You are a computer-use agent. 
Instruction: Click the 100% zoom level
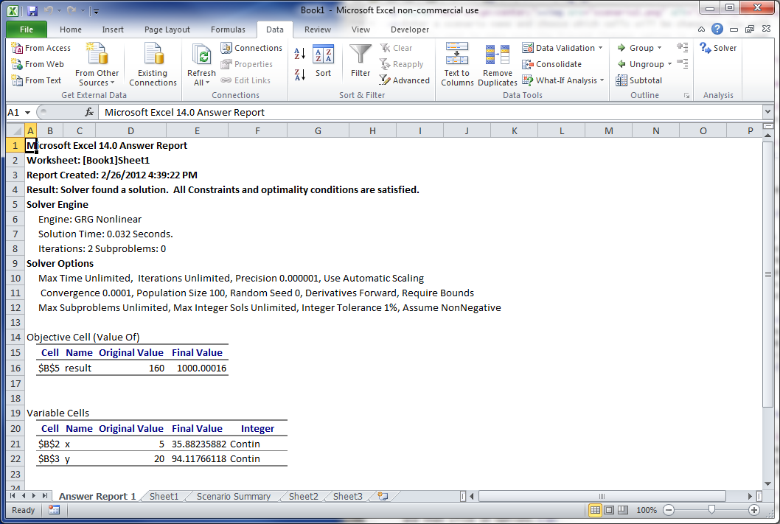click(x=646, y=510)
